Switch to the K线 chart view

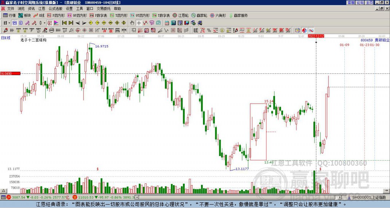[x=39, y=15]
